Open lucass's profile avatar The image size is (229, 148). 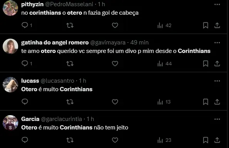[x=10, y=85]
